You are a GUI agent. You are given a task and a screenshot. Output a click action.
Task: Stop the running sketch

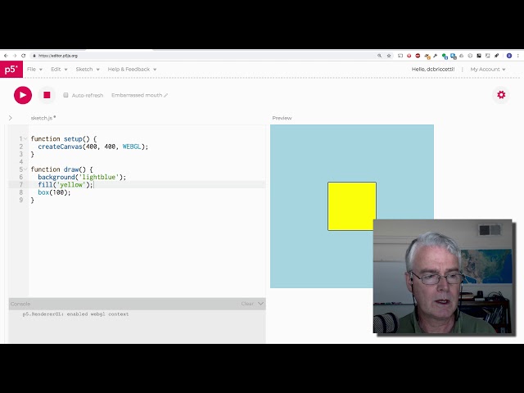[47, 95]
